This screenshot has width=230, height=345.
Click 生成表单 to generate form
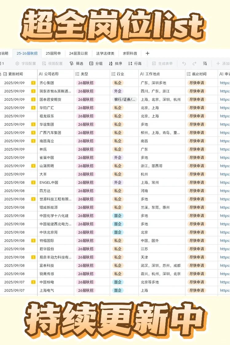(x=162, y=64)
